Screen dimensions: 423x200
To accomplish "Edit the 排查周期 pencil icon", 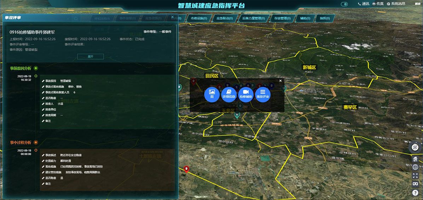I will pyautogui.click(x=44, y=115).
